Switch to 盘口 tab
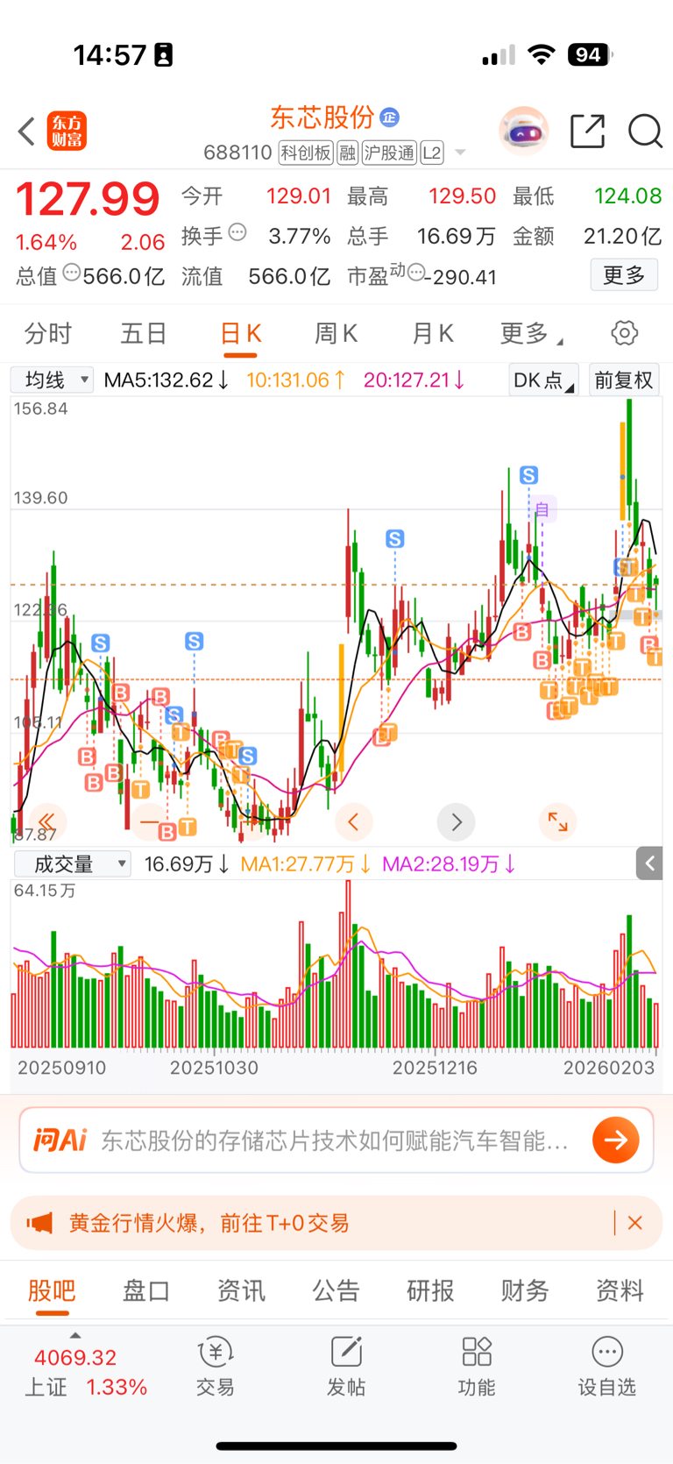The width and height of the screenshot is (673, 1464). point(145,1290)
